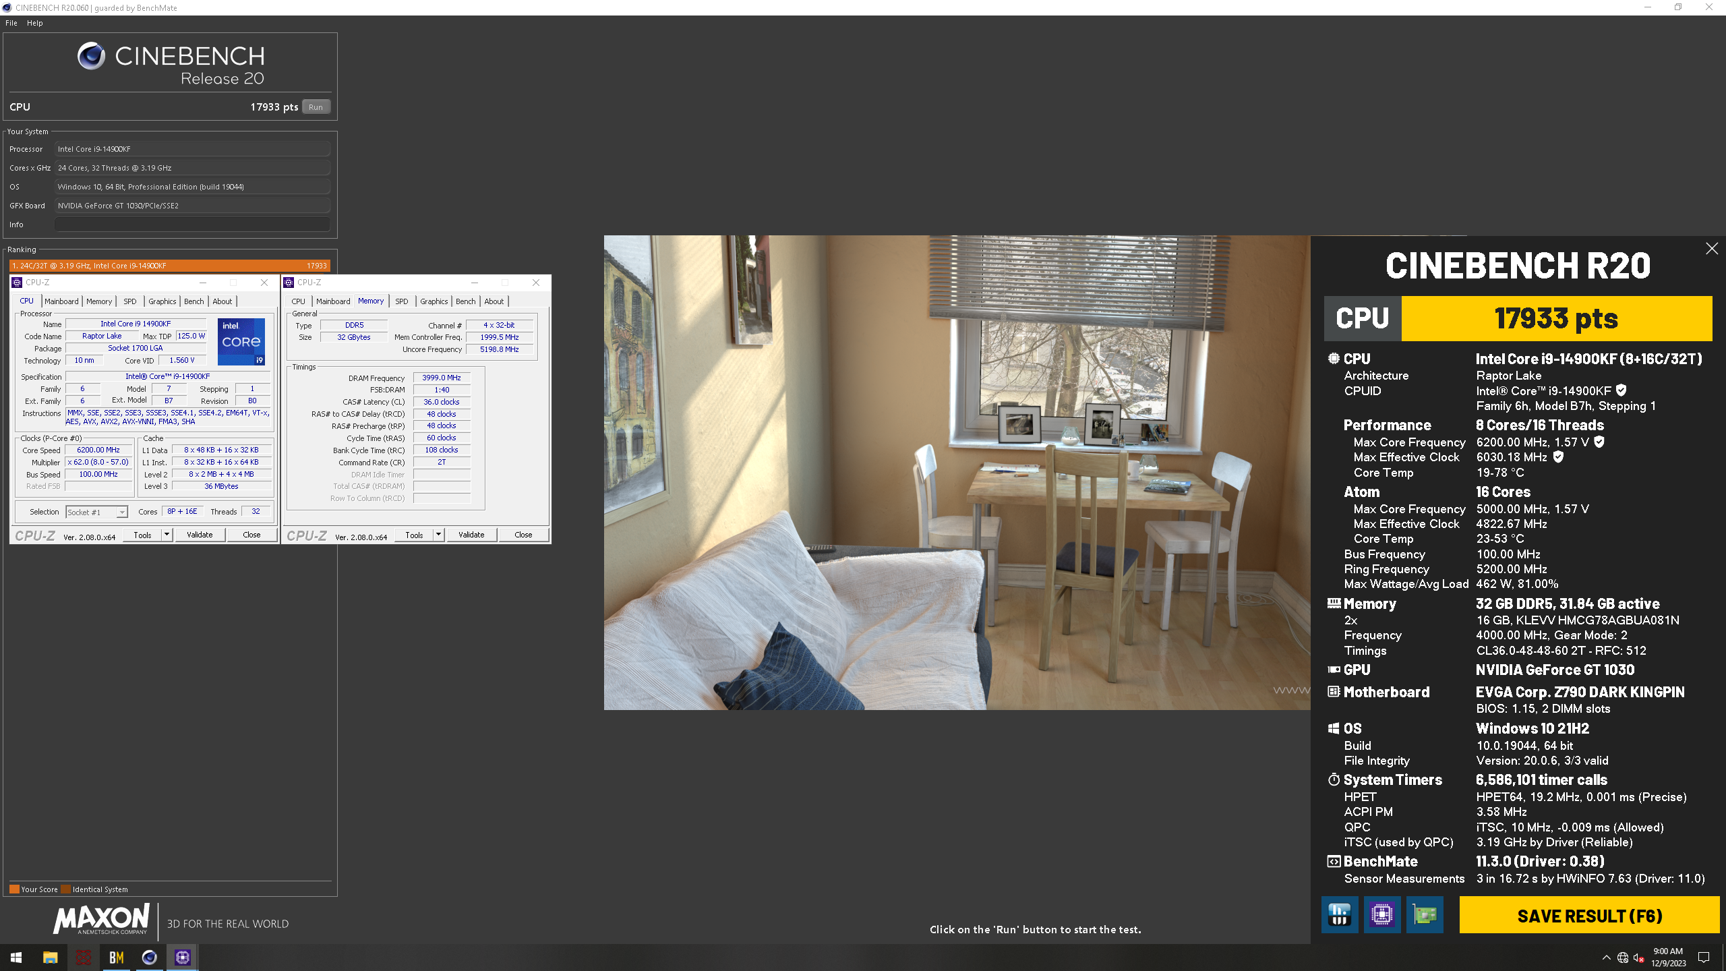Select Memory tab in left CPU-Z window
The height and width of the screenshot is (971, 1726).
click(x=99, y=301)
